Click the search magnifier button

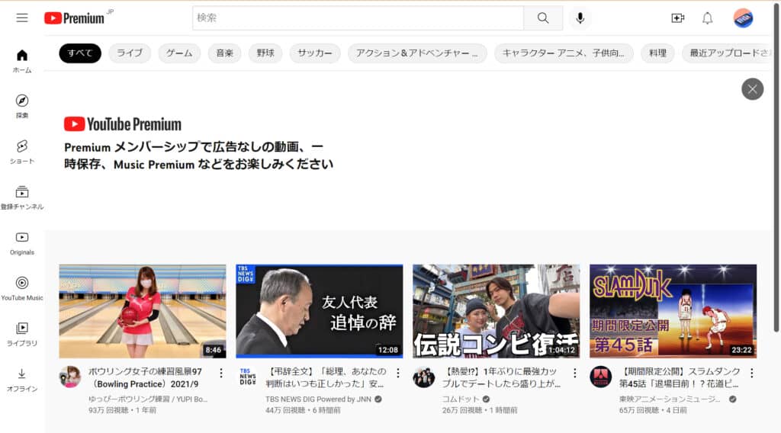tap(543, 18)
